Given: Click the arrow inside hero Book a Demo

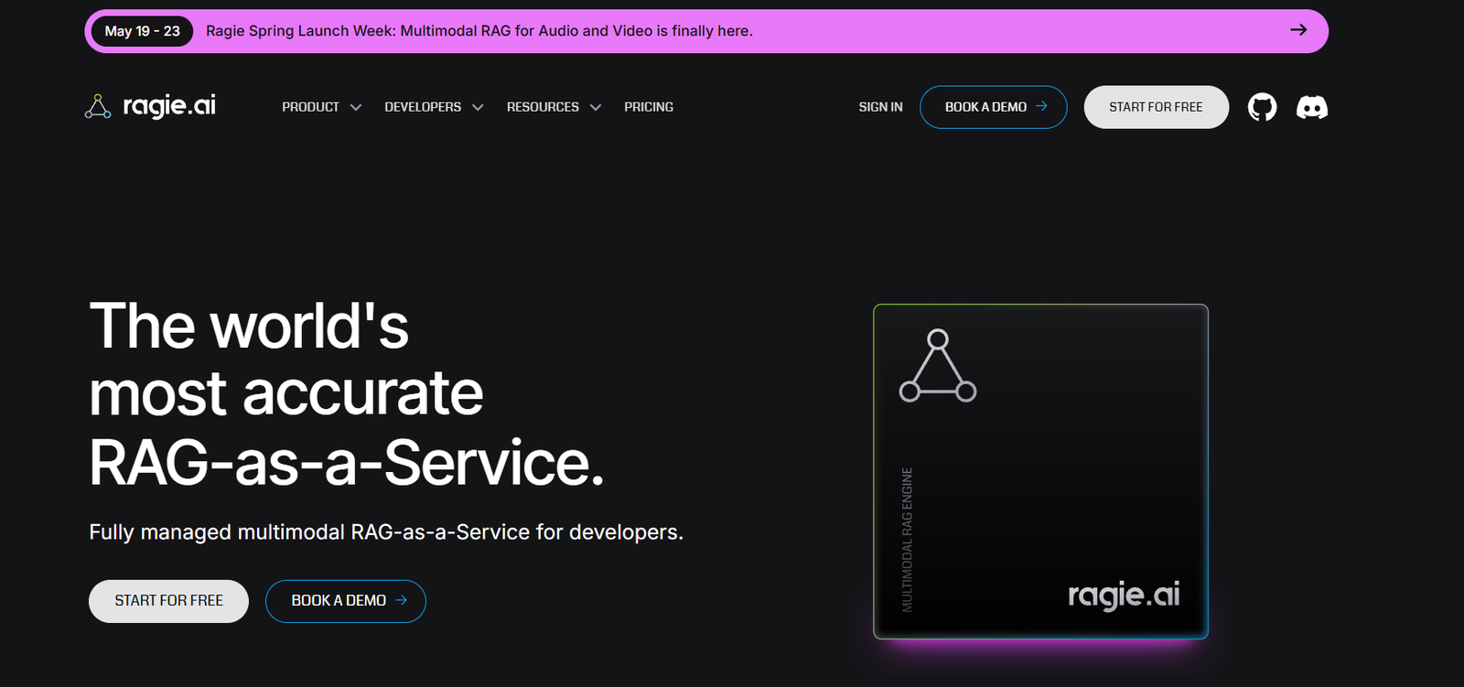Looking at the screenshot, I should 401,600.
